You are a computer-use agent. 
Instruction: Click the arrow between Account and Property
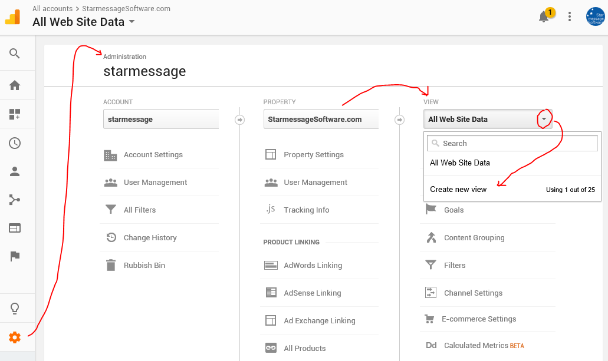239,120
